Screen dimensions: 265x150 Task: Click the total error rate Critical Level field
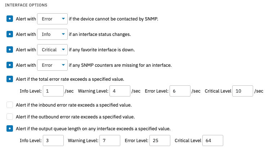tap(242, 91)
